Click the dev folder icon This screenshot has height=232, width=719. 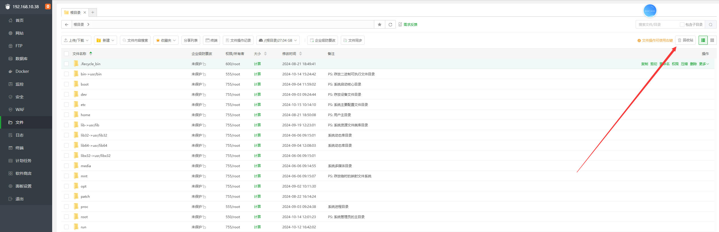76,94
